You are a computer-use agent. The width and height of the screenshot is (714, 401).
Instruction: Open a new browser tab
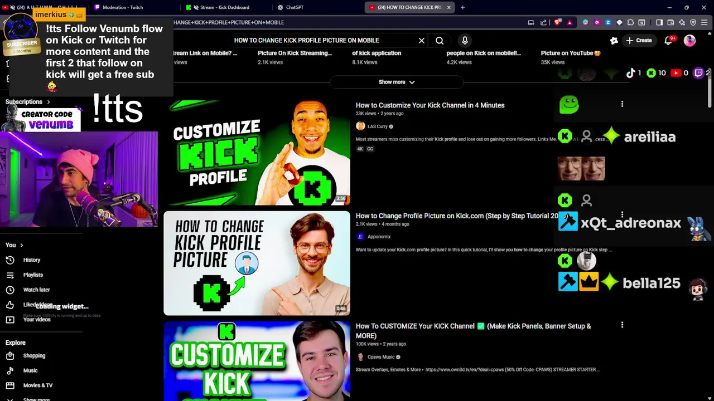tap(462, 7)
